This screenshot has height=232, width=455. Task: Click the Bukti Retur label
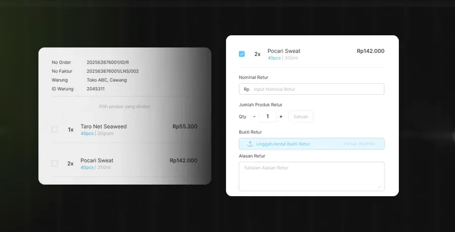click(x=250, y=132)
